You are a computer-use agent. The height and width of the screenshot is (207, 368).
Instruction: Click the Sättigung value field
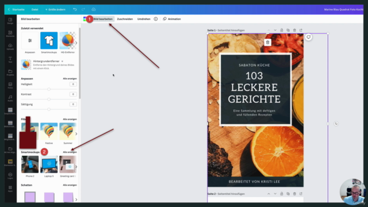tap(73, 104)
